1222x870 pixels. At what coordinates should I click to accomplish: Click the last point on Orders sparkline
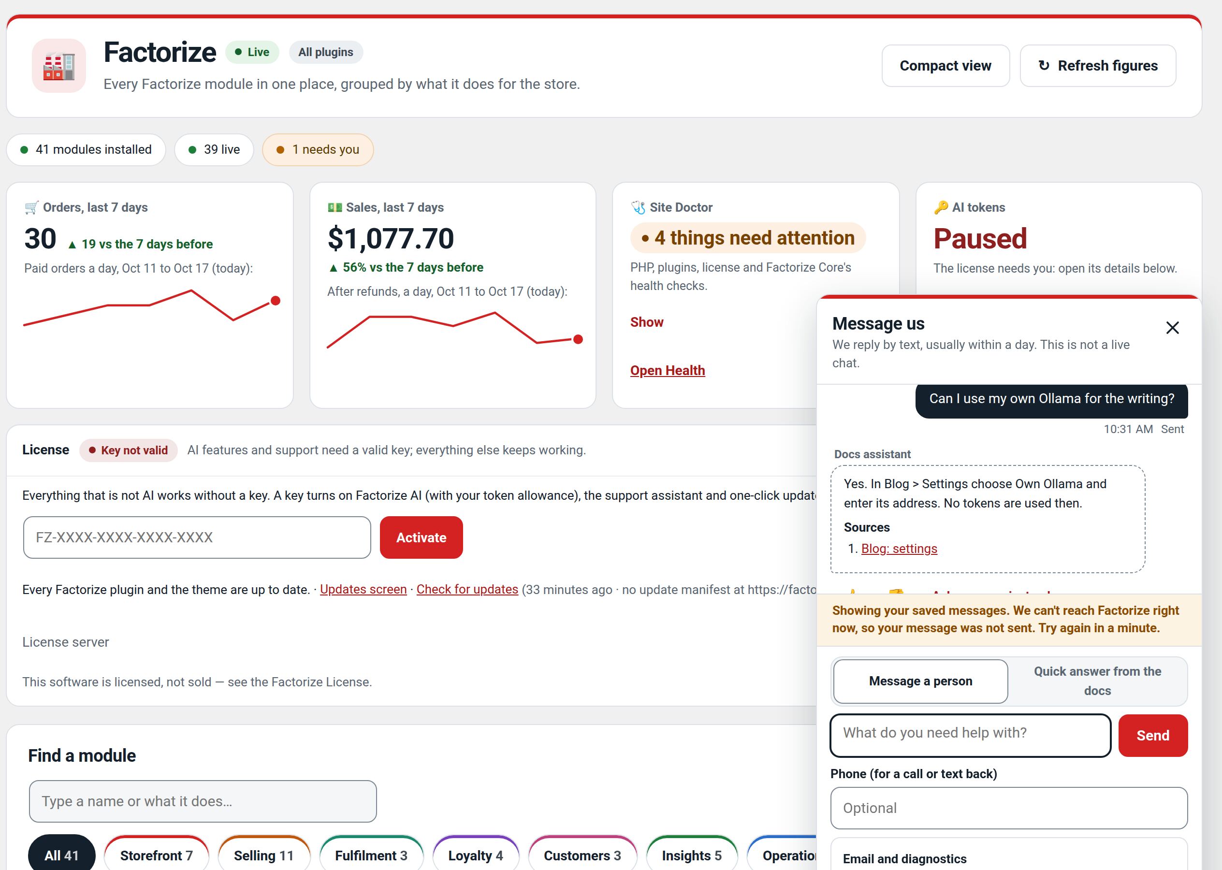tap(276, 301)
